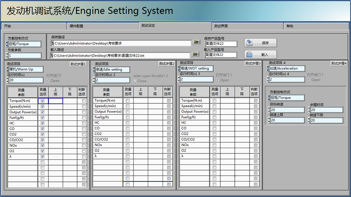Click the 保存 (Save) button
The image size is (351, 197).
261,43
